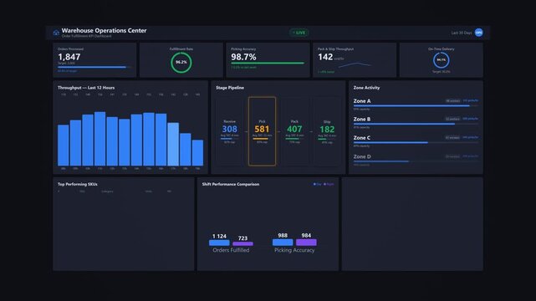Click the Zone C capacity bar
This screenshot has width=536, height=301.
point(416,142)
